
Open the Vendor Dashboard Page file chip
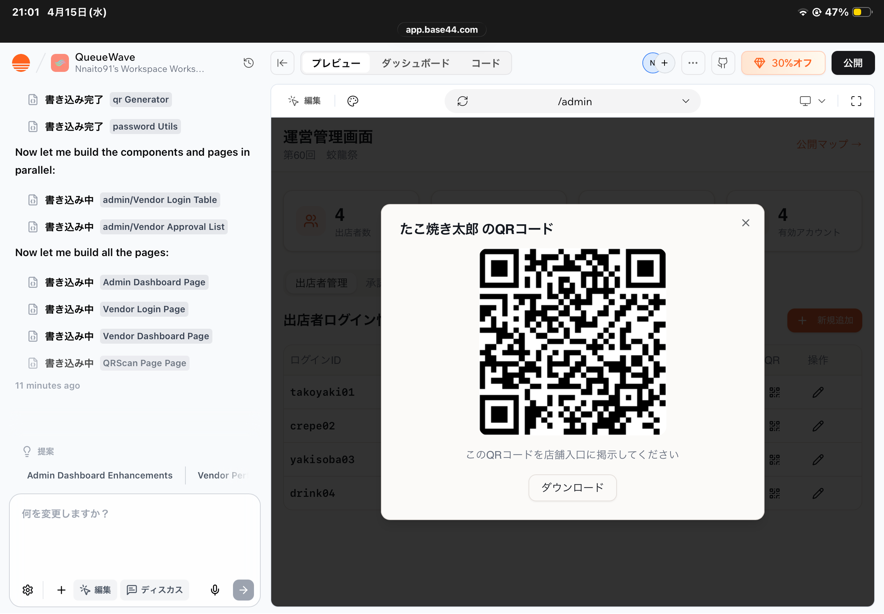156,336
